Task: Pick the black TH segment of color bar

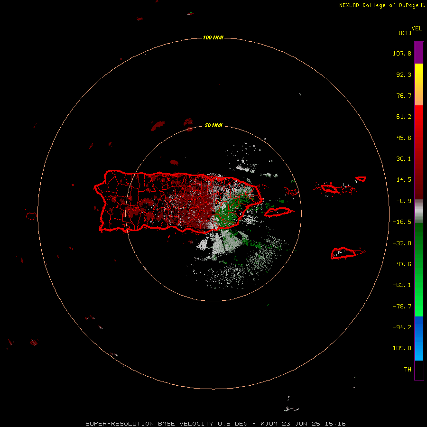Action: 419,370
